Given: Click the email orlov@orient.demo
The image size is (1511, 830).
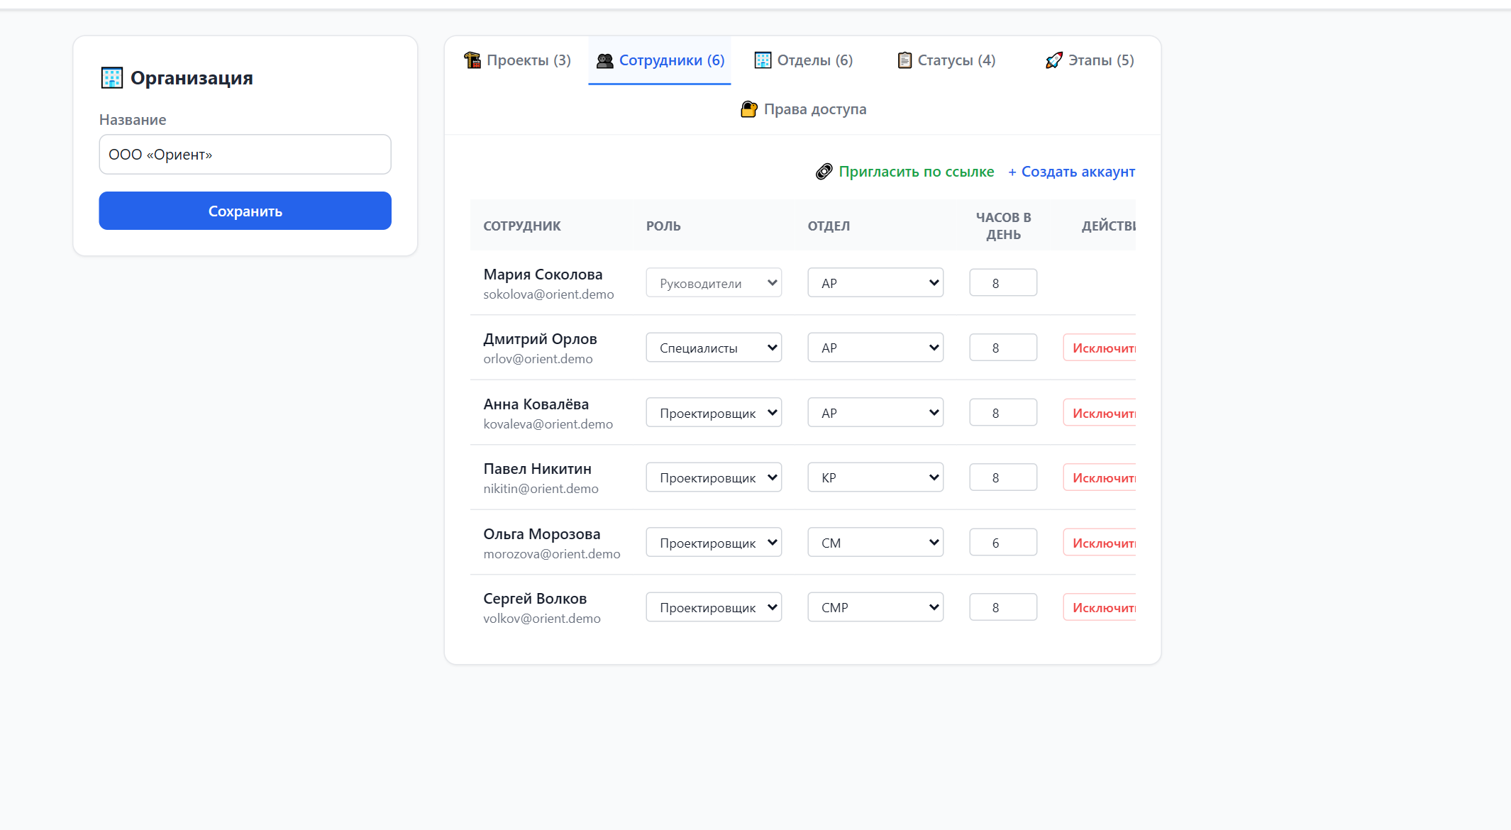Looking at the screenshot, I should coord(538,359).
